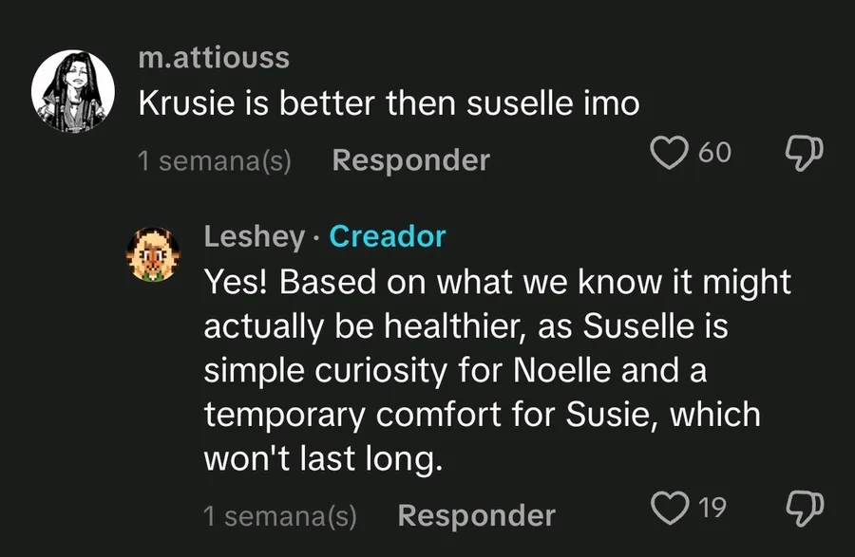Click the reply line 'temporary comfort for Susie'

[482, 415]
